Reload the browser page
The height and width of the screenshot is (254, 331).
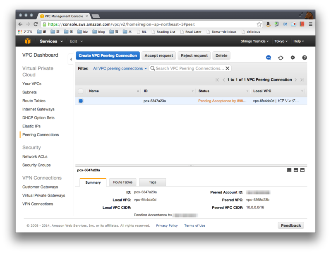pyautogui.click(x=36, y=24)
